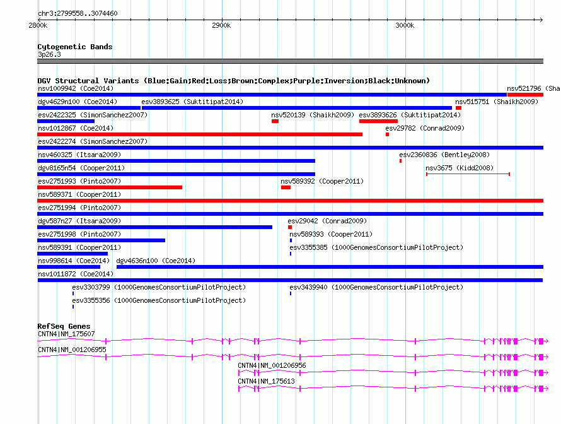The image size is (561, 424).
Task: Select nsv1011872 (Coe2014) variant label
Action: click(76, 274)
